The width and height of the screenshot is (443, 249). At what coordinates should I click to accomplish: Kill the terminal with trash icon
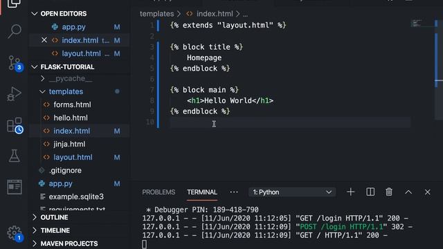(389, 192)
